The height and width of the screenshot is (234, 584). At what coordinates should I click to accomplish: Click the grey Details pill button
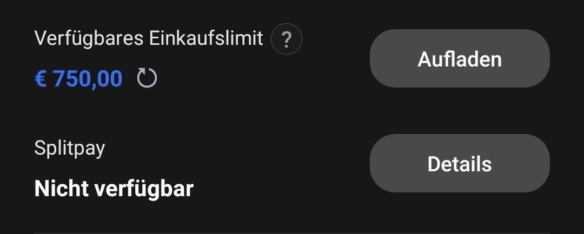coord(460,163)
